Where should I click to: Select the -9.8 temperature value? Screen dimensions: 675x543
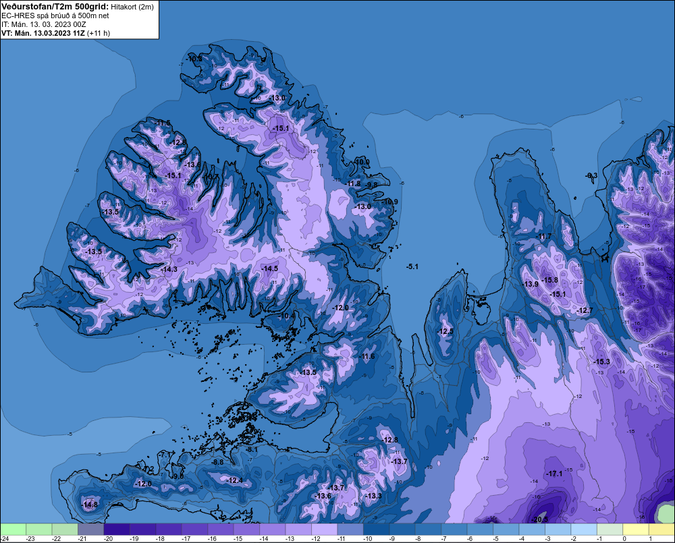(x=371, y=185)
